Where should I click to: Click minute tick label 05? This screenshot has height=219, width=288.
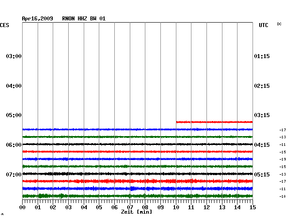click(x=99, y=207)
